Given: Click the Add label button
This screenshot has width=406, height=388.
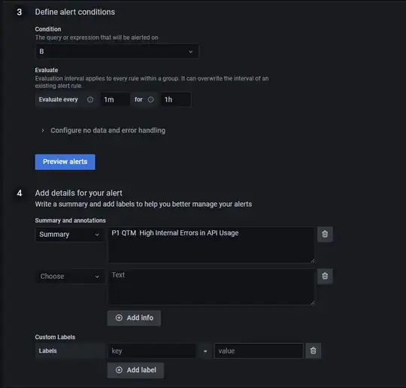Looking at the screenshot, I should pos(135,370).
